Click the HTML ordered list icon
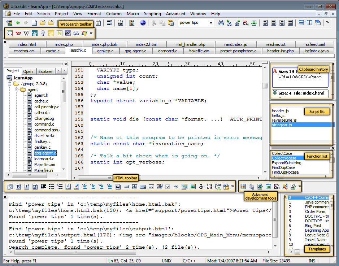The image size is (339, 266). 60,187
